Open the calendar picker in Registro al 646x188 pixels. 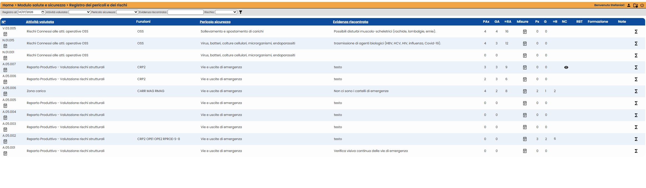(x=43, y=12)
